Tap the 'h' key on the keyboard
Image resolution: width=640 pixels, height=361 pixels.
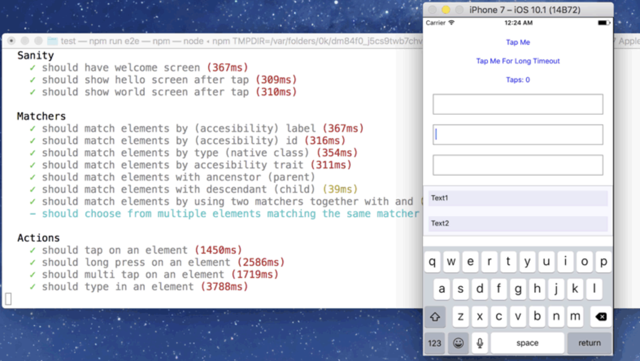(x=537, y=289)
